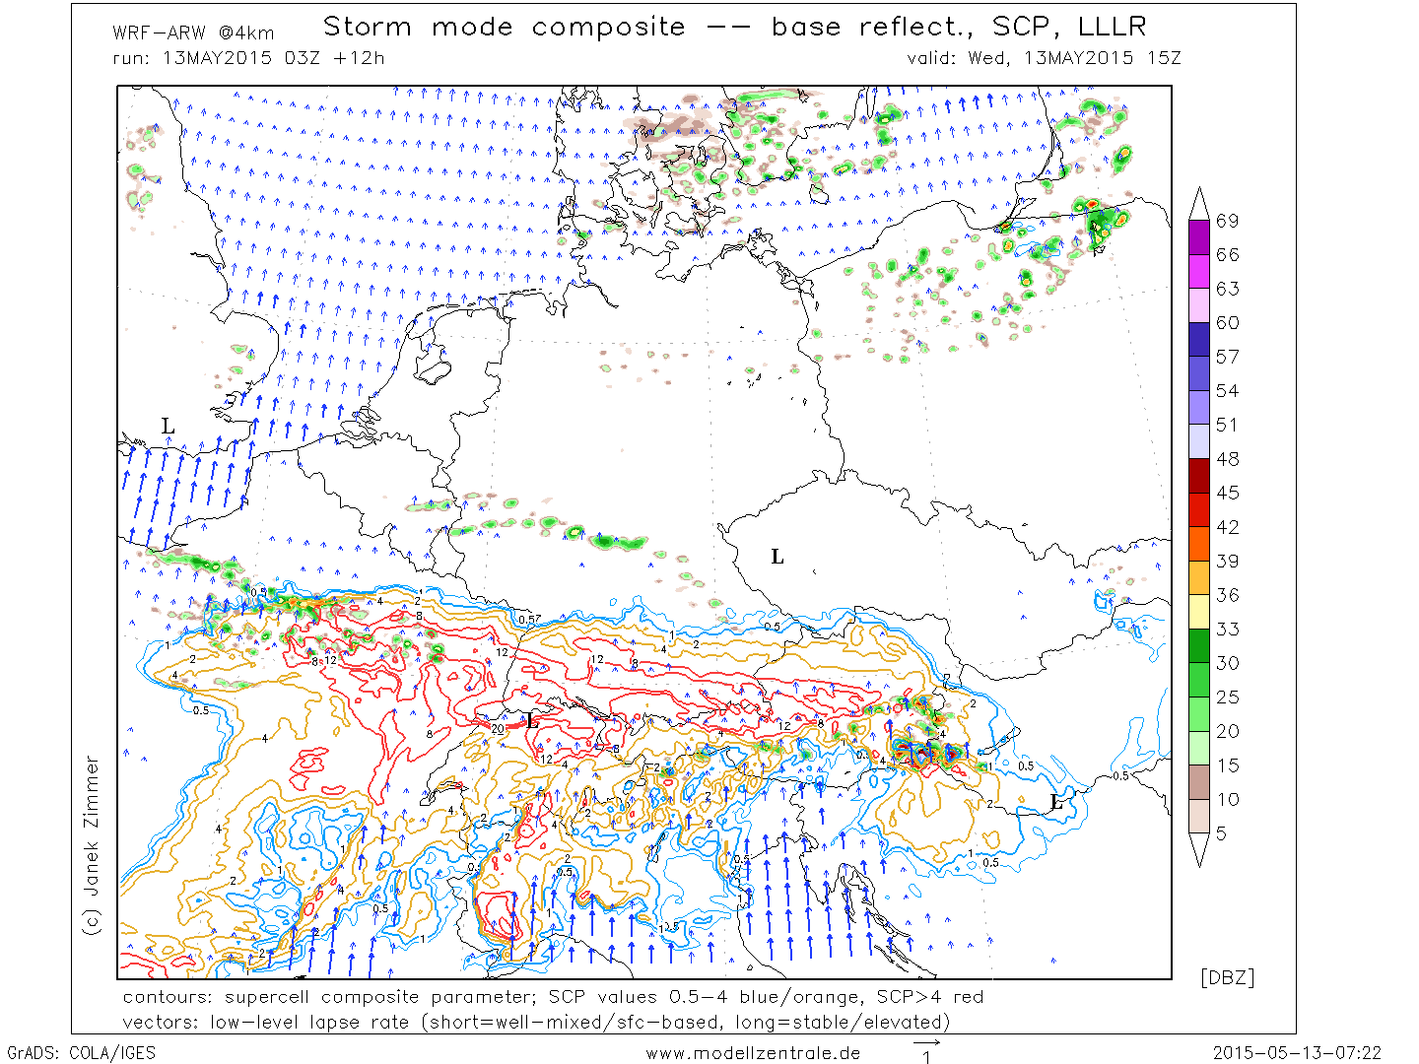
Task: Pick the pale yellow 33–36 dBZ swatch
Action: [x=1199, y=612]
